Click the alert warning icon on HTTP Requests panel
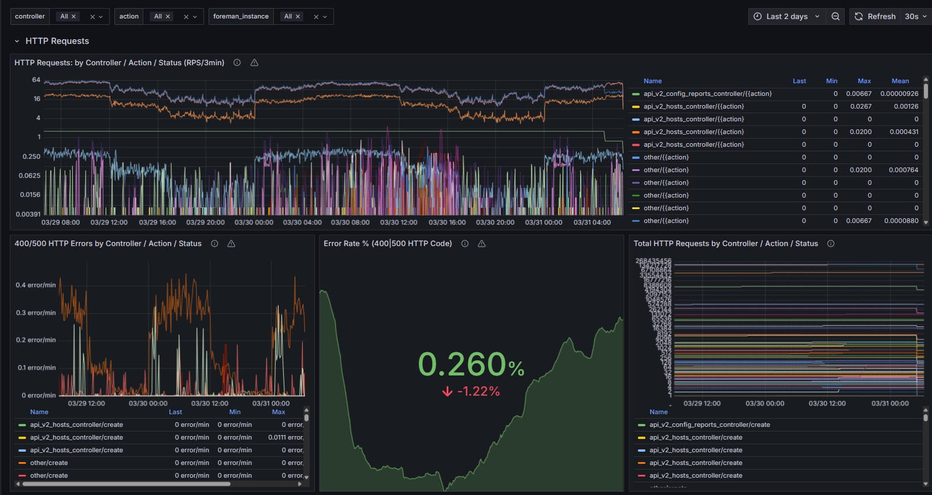The height and width of the screenshot is (495, 932). (x=254, y=63)
